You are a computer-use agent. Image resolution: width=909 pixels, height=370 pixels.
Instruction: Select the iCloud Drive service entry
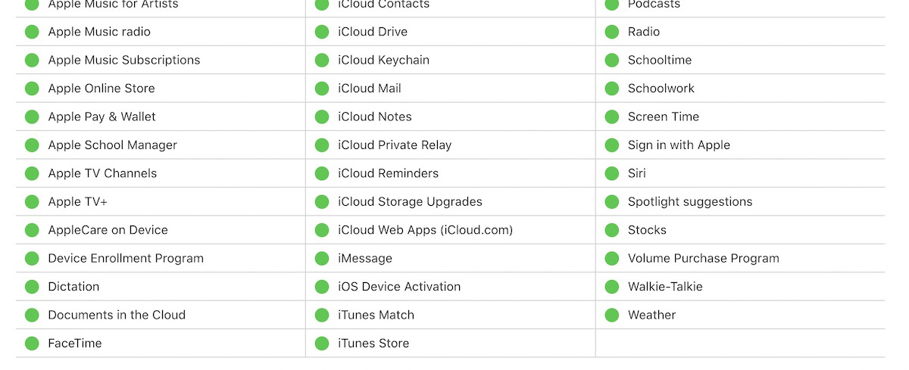pos(373,32)
